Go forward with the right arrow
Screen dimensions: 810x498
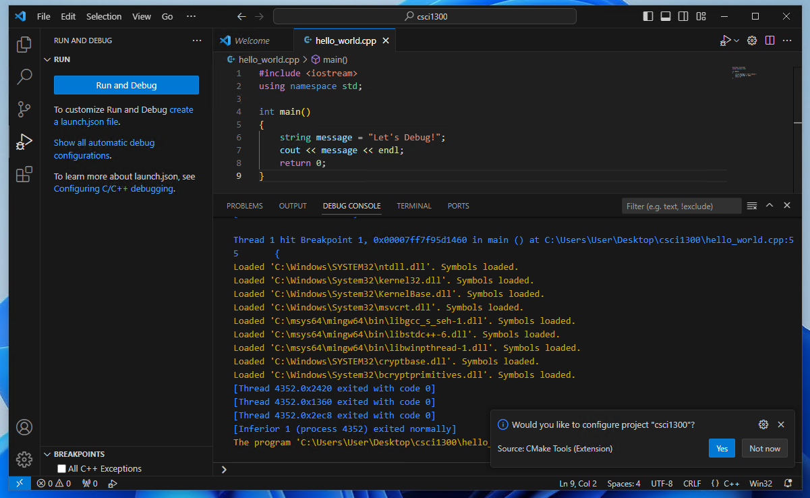pyautogui.click(x=260, y=16)
